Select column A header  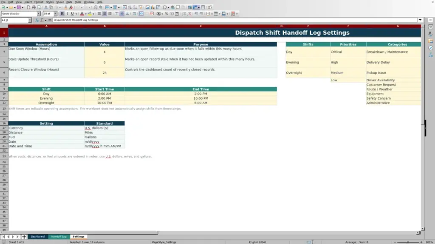pos(46,26)
